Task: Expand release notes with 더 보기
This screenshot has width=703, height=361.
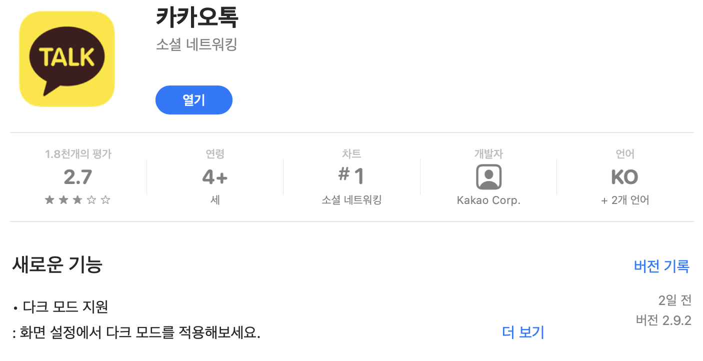Action: click(523, 332)
